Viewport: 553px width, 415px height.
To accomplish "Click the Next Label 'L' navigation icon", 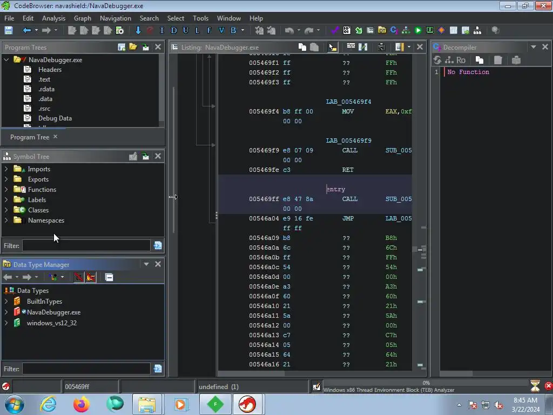I will (198, 30).
